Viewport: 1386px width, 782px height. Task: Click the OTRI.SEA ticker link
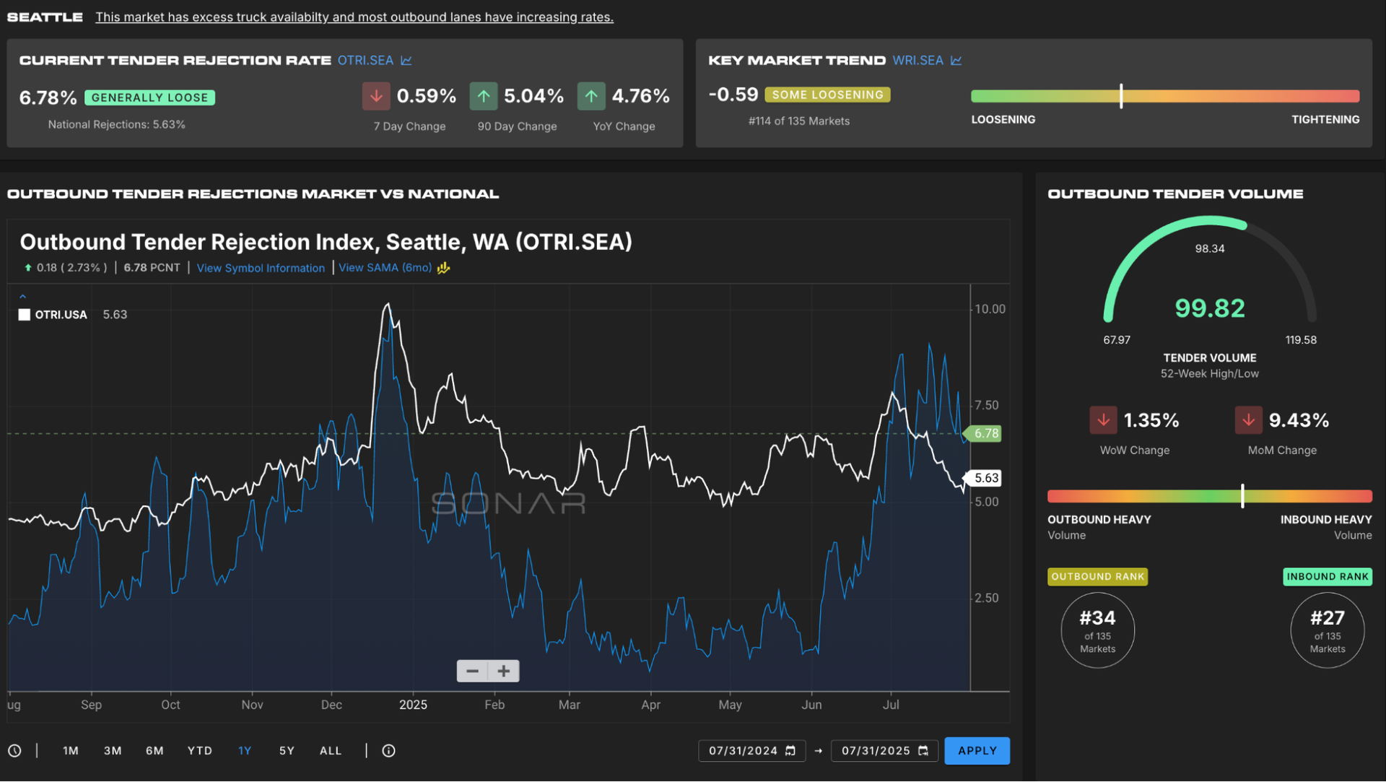tap(365, 61)
